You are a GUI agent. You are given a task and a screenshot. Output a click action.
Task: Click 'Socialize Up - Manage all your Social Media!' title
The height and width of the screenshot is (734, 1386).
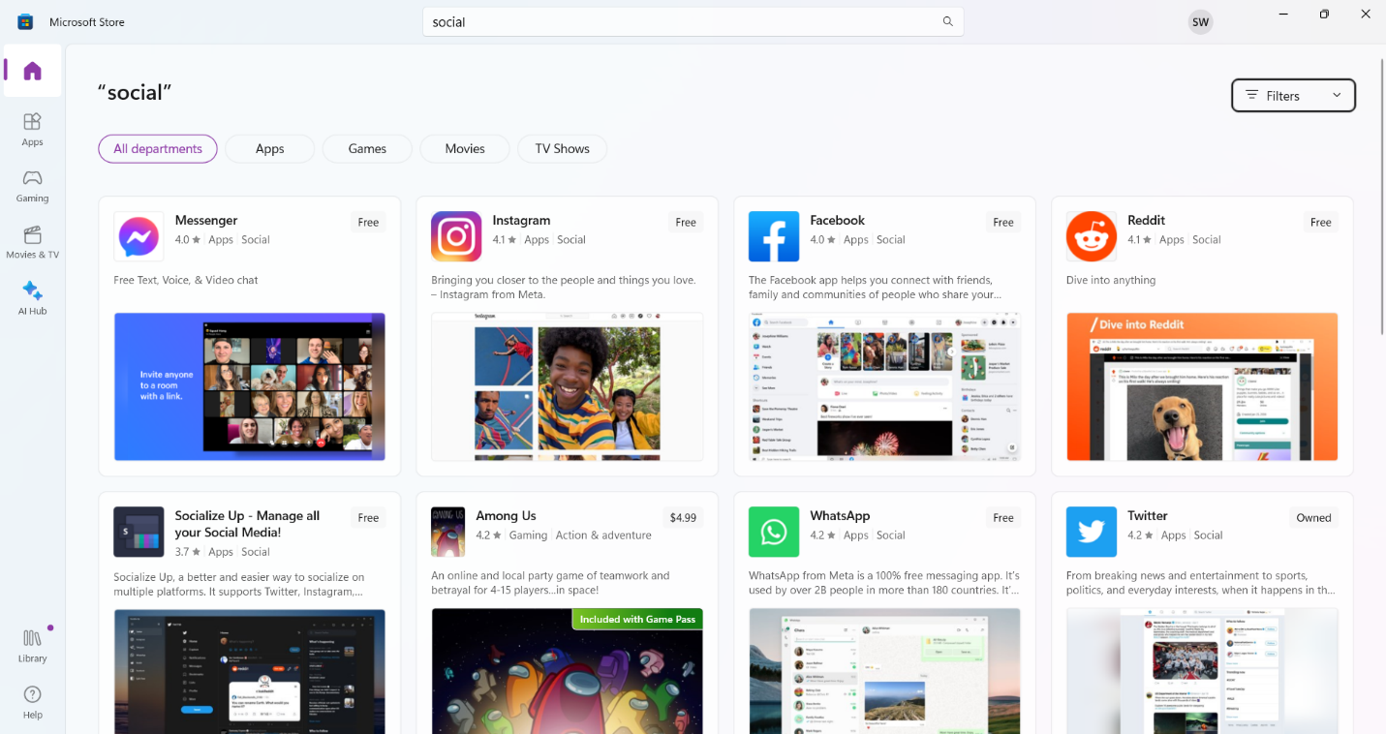(248, 524)
